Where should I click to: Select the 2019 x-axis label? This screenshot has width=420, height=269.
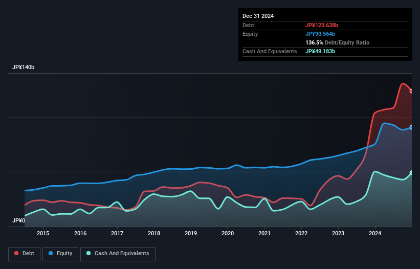coord(191,233)
